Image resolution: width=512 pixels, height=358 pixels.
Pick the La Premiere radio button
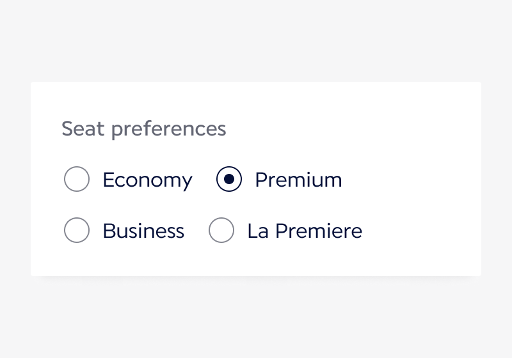[221, 230]
